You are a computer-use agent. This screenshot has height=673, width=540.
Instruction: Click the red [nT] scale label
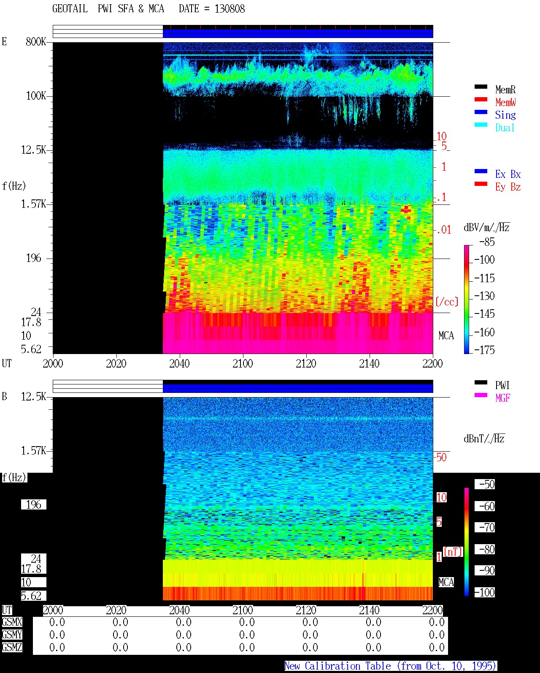[x=453, y=552]
